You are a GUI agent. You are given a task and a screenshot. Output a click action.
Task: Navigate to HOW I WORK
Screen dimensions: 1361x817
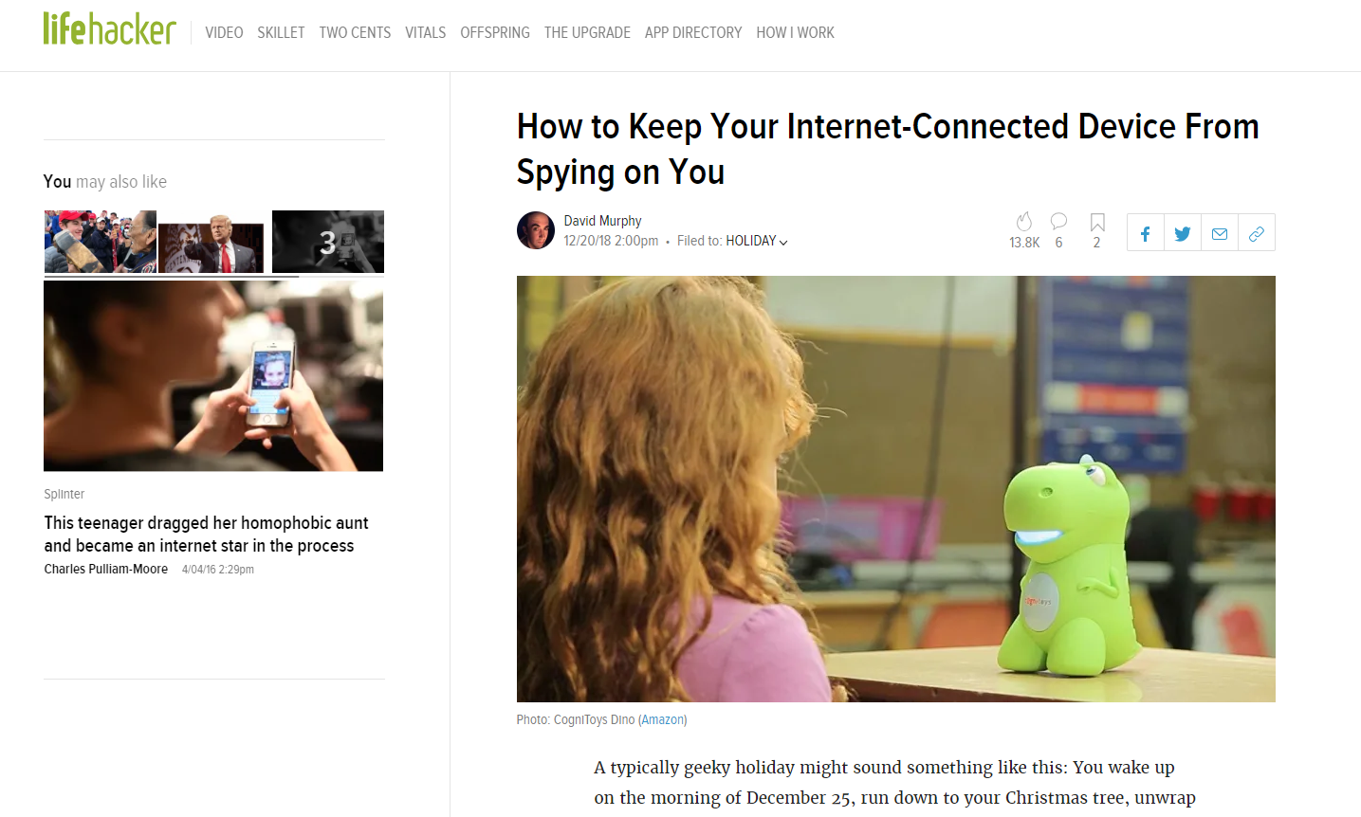(x=795, y=32)
